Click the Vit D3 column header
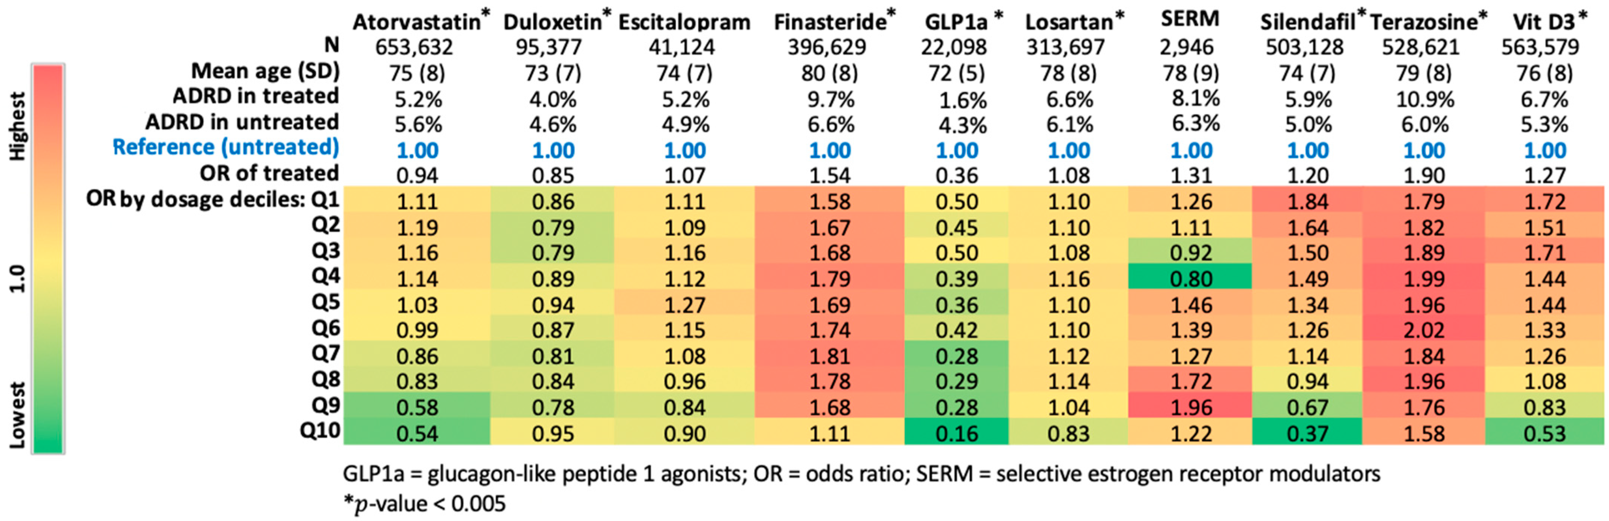The height and width of the screenshot is (521, 1609). pyautogui.click(x=1543, y=22)
